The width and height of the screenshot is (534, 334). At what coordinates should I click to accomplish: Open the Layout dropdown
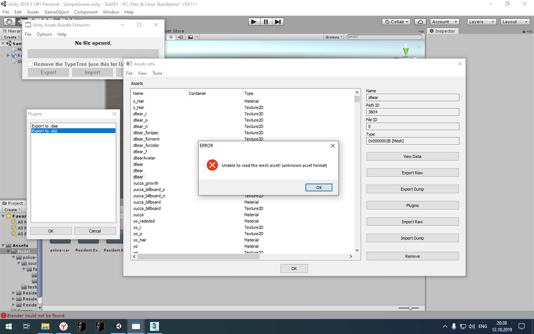tap(515, 21)
